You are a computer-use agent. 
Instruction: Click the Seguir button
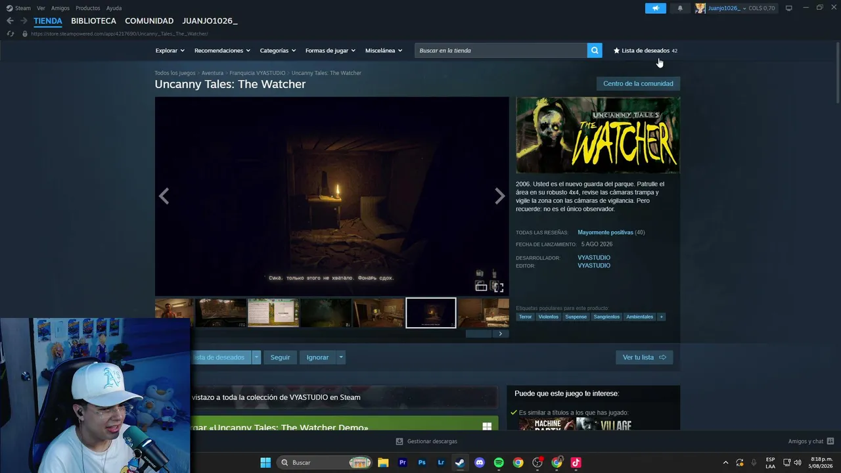[280, 357]
